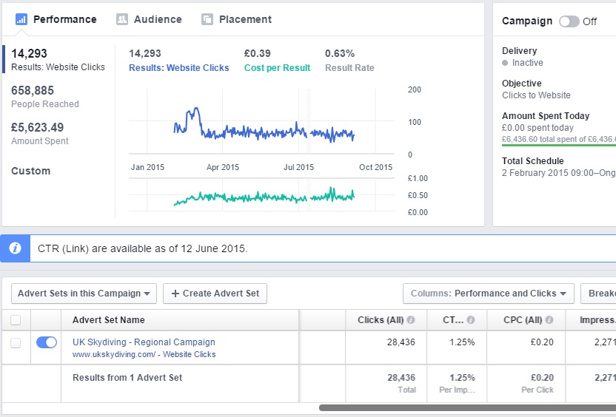Image resolution: width=616 pixels, height=417 pixels.
Task: Switch to the Placement tab
Action: point(244,20)
